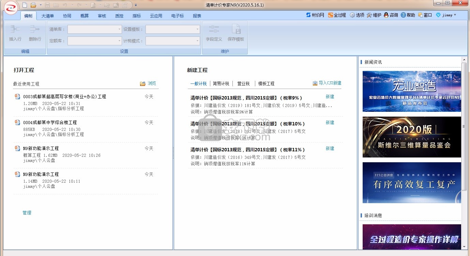The height and width of the screenshot is (256, 470).
Task: Click the Redo arrow icon
Action: click(79, 5)
